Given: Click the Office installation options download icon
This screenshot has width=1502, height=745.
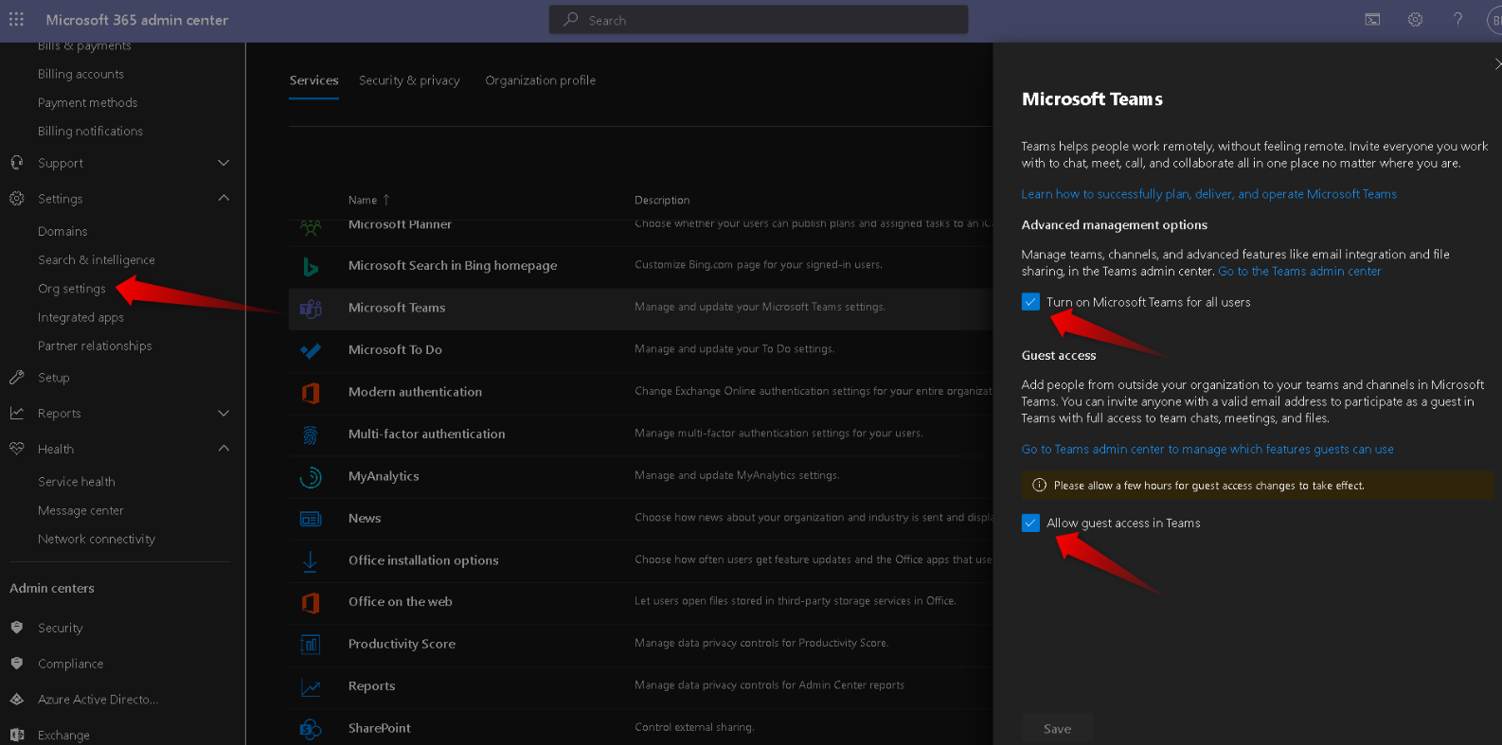Looking at the screenshot, I should pos(310,560).
